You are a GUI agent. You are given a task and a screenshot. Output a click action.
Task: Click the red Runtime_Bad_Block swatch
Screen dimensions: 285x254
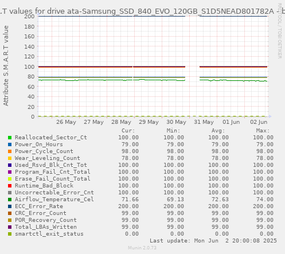(10, 186)
